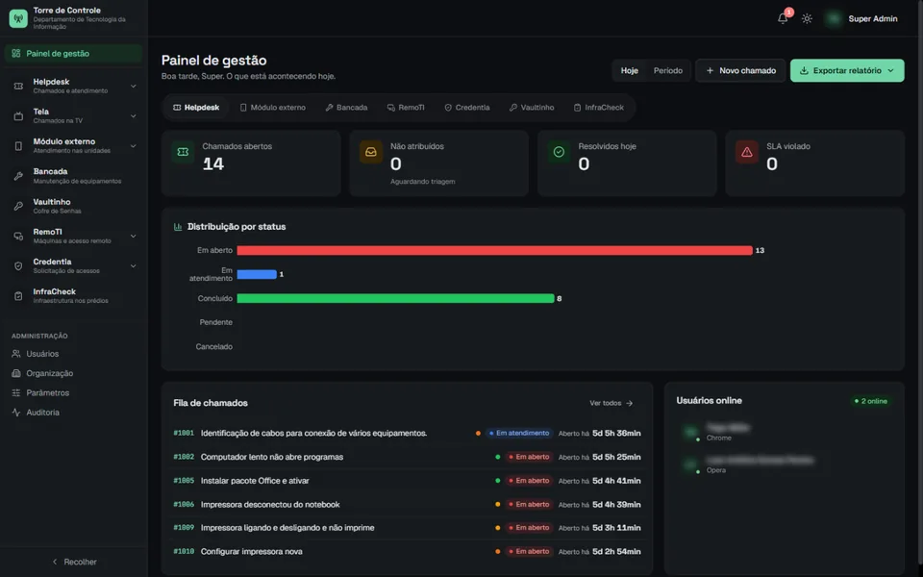Click the Auditoria activity icon

(x=16, y=413)
